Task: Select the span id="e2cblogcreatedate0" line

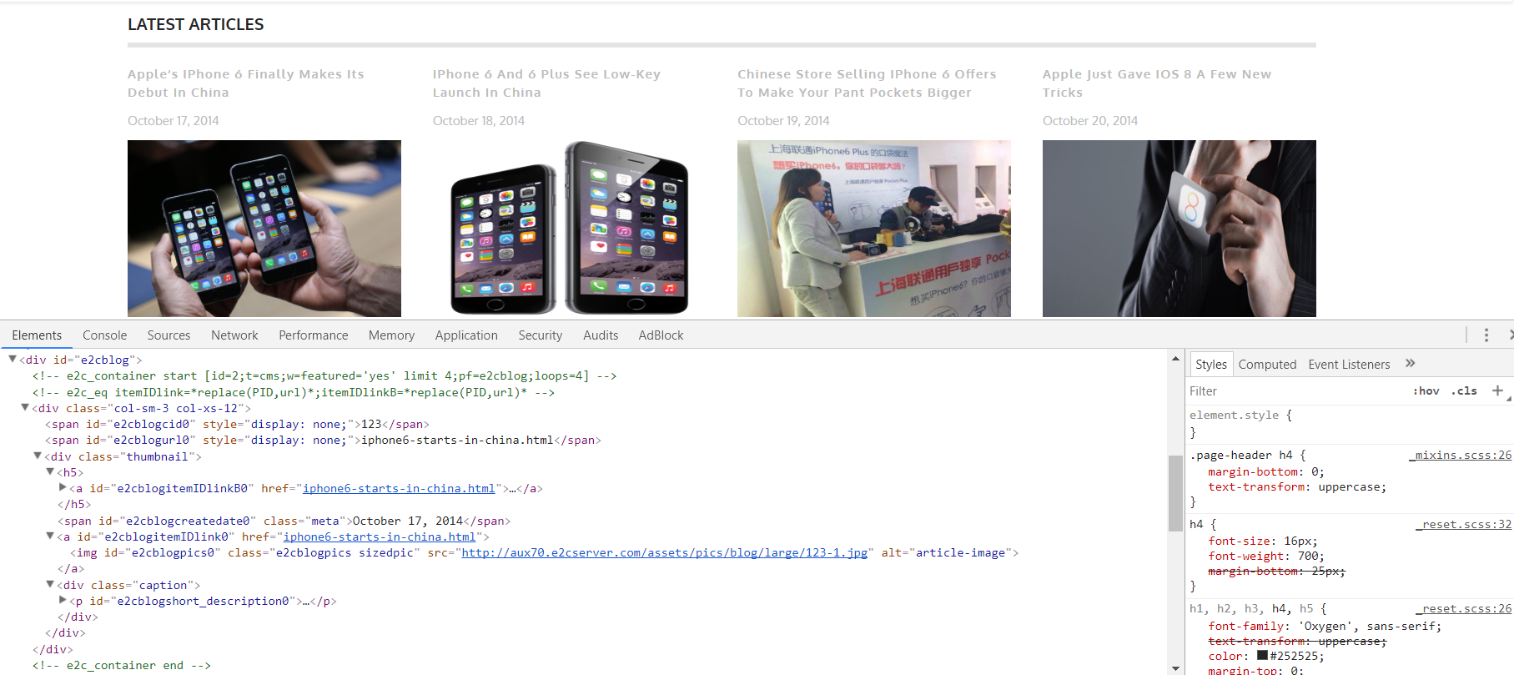Action: tap(284, 521)
